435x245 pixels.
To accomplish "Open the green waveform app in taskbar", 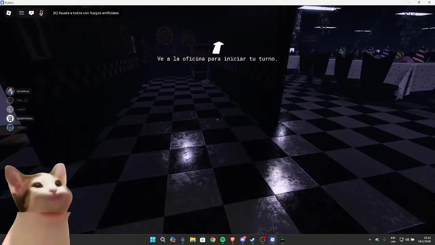I will coord(282,240).
